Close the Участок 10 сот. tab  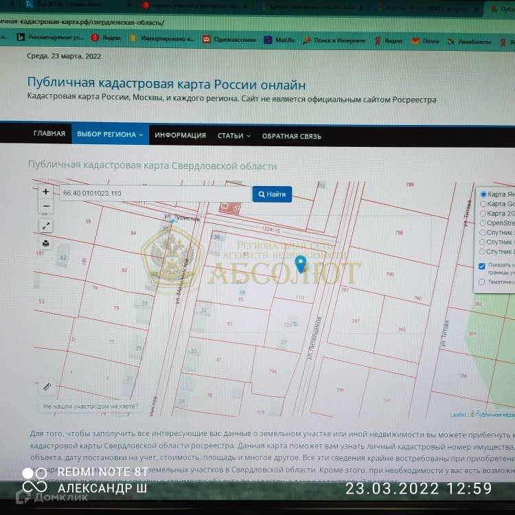point(477,9)
